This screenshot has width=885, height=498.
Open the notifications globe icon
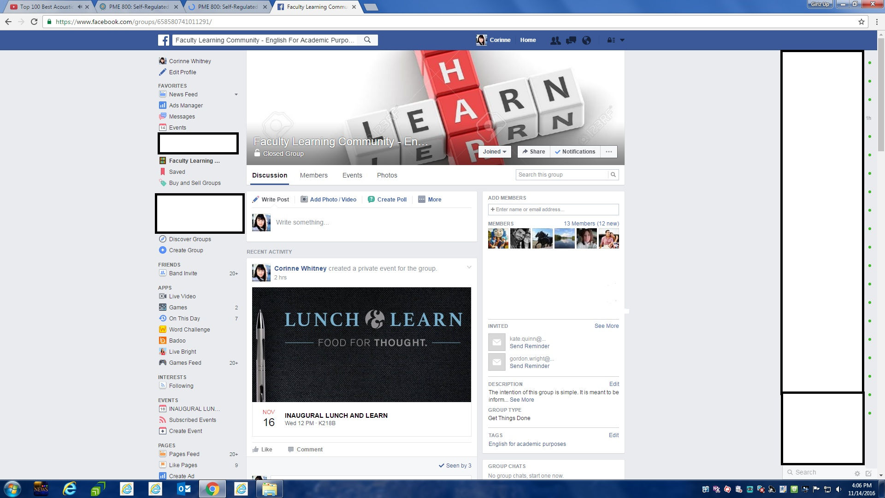pyautogui.click(x=586, y=41)
